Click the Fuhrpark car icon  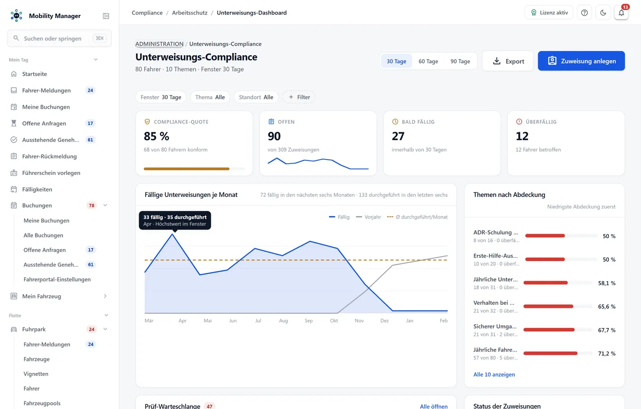pyautogui.click(x=14, y=329)
